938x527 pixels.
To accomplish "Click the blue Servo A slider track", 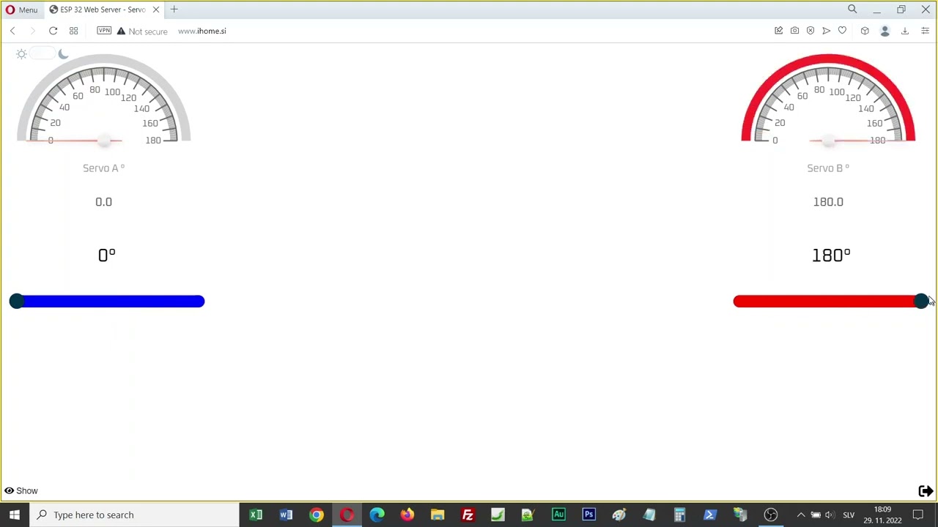I will tap(107, 301).
